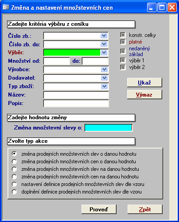Screen dimensions: 179x222
Task: Click the 'Množství od' input field
Action: coord(57,61)
